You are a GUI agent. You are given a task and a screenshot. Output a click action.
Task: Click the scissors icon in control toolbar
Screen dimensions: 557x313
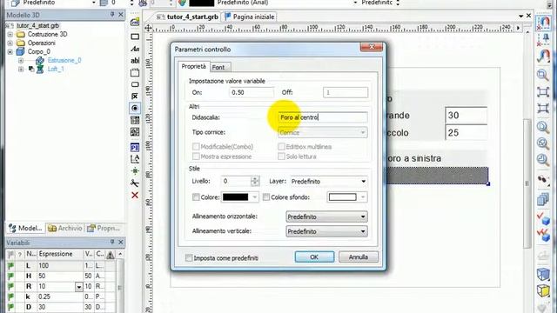tap(135, 183)
